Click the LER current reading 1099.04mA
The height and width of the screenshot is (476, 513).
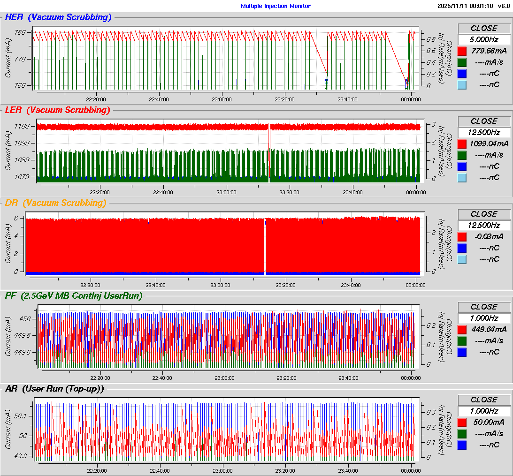point(489,144)
